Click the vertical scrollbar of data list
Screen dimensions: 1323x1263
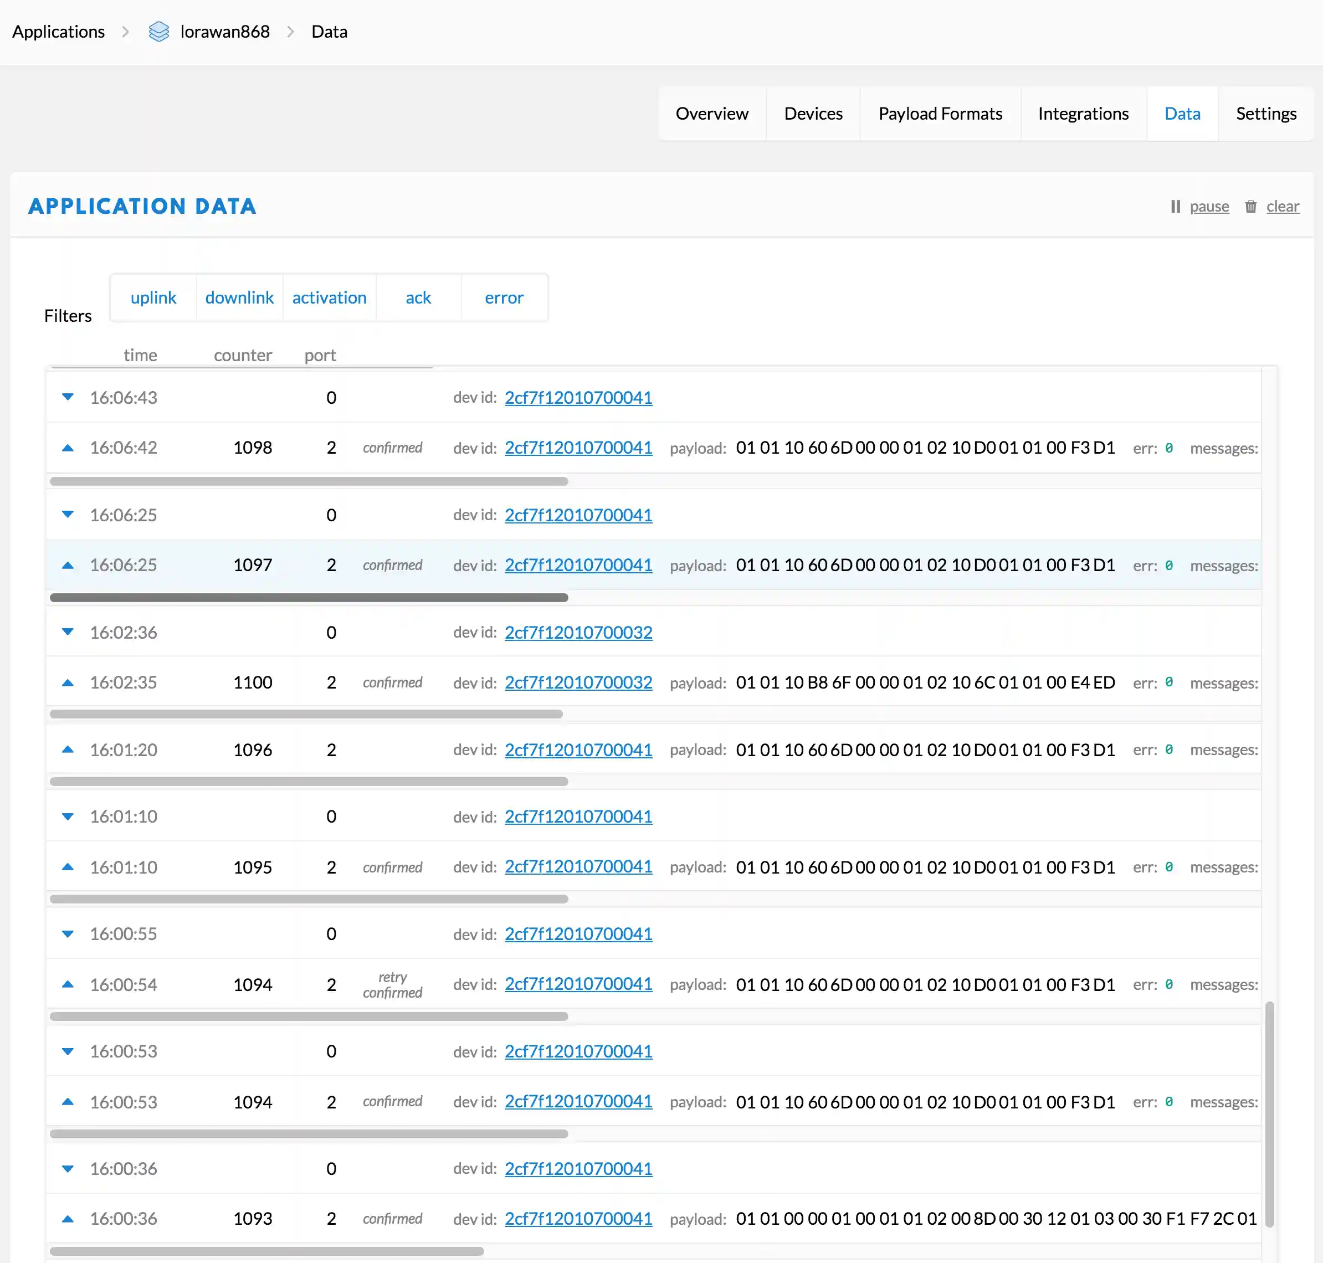click(1269, 1114)
